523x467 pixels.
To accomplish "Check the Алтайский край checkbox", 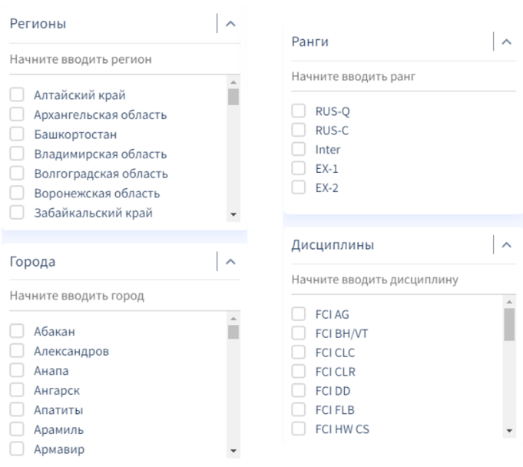I will [16, 96].
